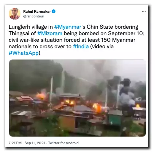Open the #India hashtag

click(81, 46)
